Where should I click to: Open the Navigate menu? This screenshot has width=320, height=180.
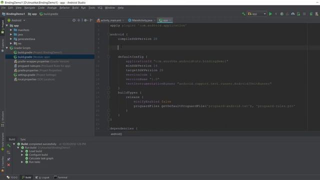(x=29, y=8)
